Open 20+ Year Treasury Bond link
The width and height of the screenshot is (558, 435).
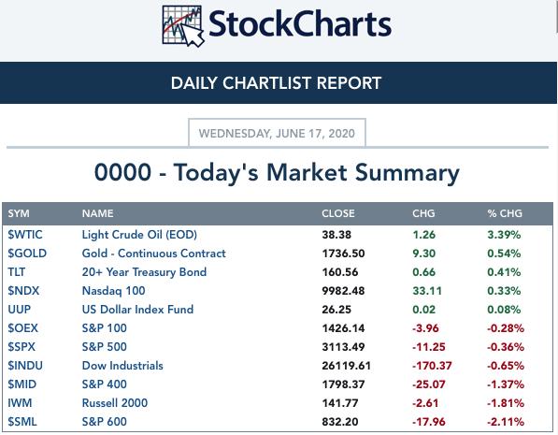144,272
